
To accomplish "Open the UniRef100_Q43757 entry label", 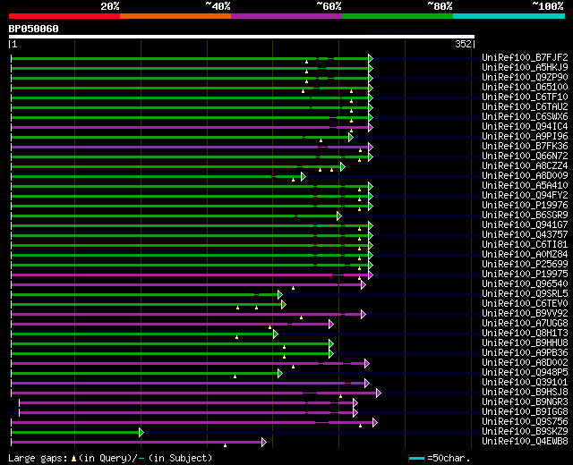I will [525, 234].
